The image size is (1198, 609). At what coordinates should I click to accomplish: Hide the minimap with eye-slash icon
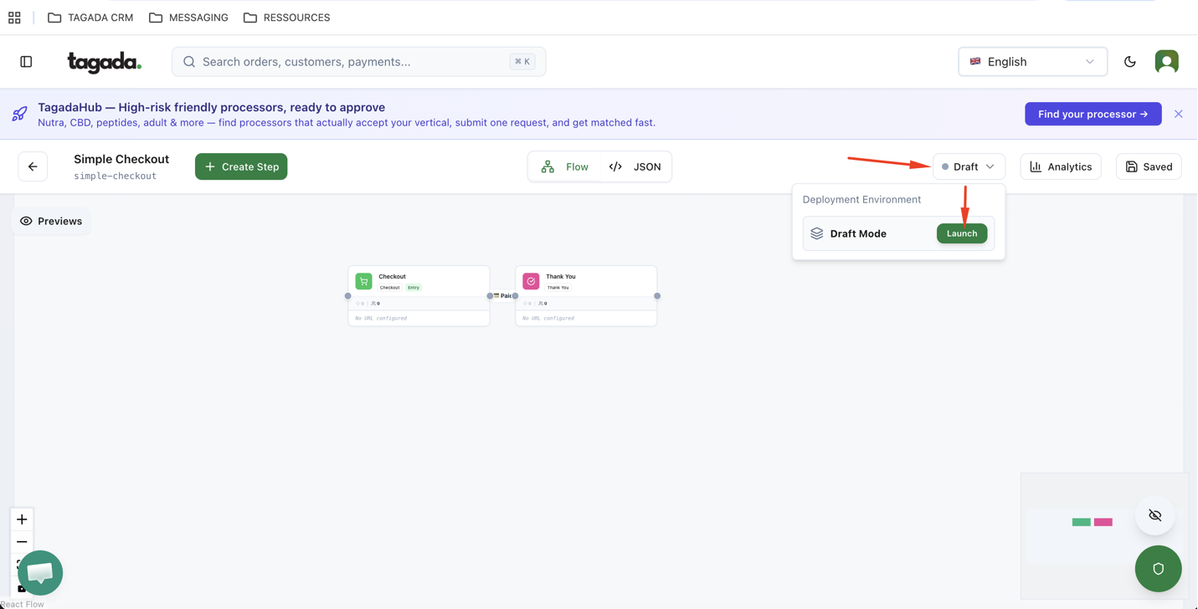1154,515
